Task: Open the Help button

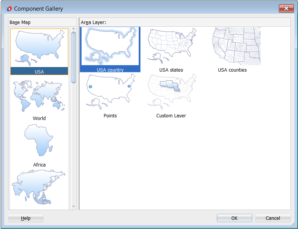Action: [26, 218]
